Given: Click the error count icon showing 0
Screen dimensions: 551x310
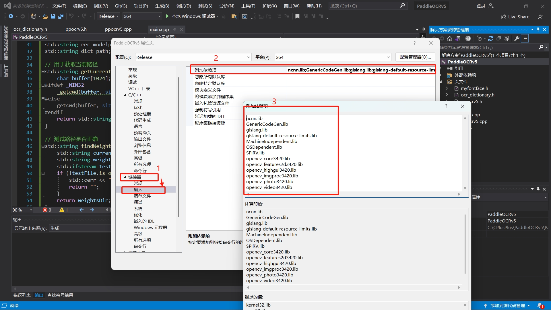Looking at the screenshot, I should pos(45,210).
